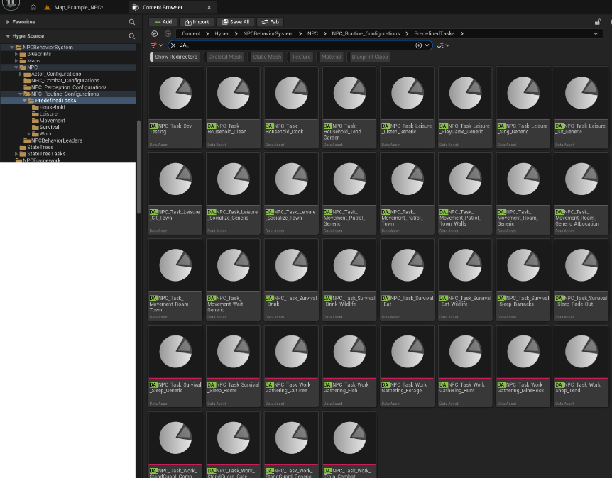Switch to the Map_Example_NPC tab

(x=78, y=7)
